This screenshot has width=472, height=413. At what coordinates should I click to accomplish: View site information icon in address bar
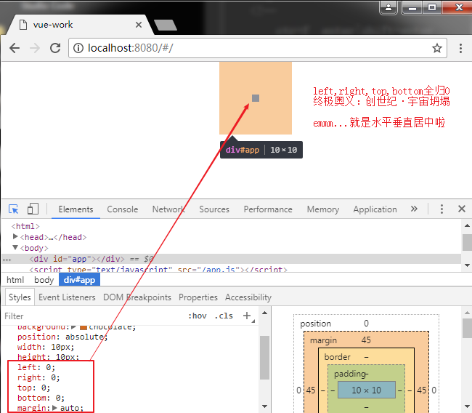[78, 48]
